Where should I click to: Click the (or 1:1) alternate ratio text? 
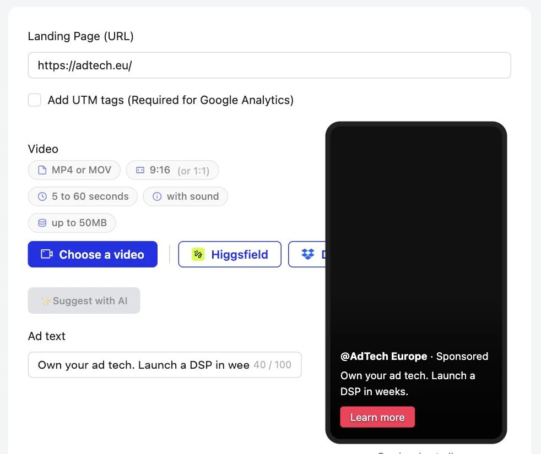(193, 171)
